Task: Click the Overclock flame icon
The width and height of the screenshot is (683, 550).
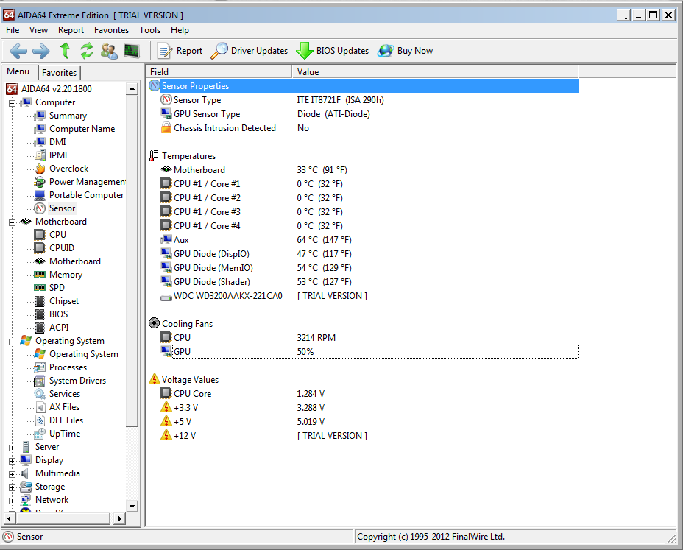Action: tap(40, 169)
